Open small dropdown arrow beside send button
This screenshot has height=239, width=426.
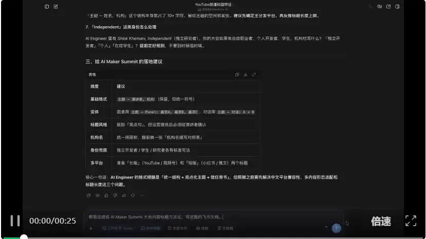[x=326, y=227]
